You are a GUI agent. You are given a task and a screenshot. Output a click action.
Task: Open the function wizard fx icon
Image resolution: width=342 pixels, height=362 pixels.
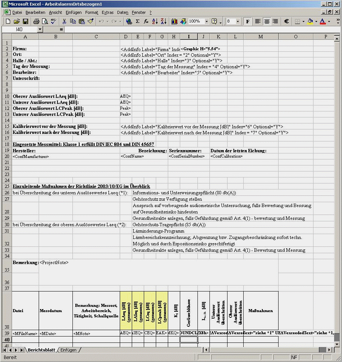(146, 21)
